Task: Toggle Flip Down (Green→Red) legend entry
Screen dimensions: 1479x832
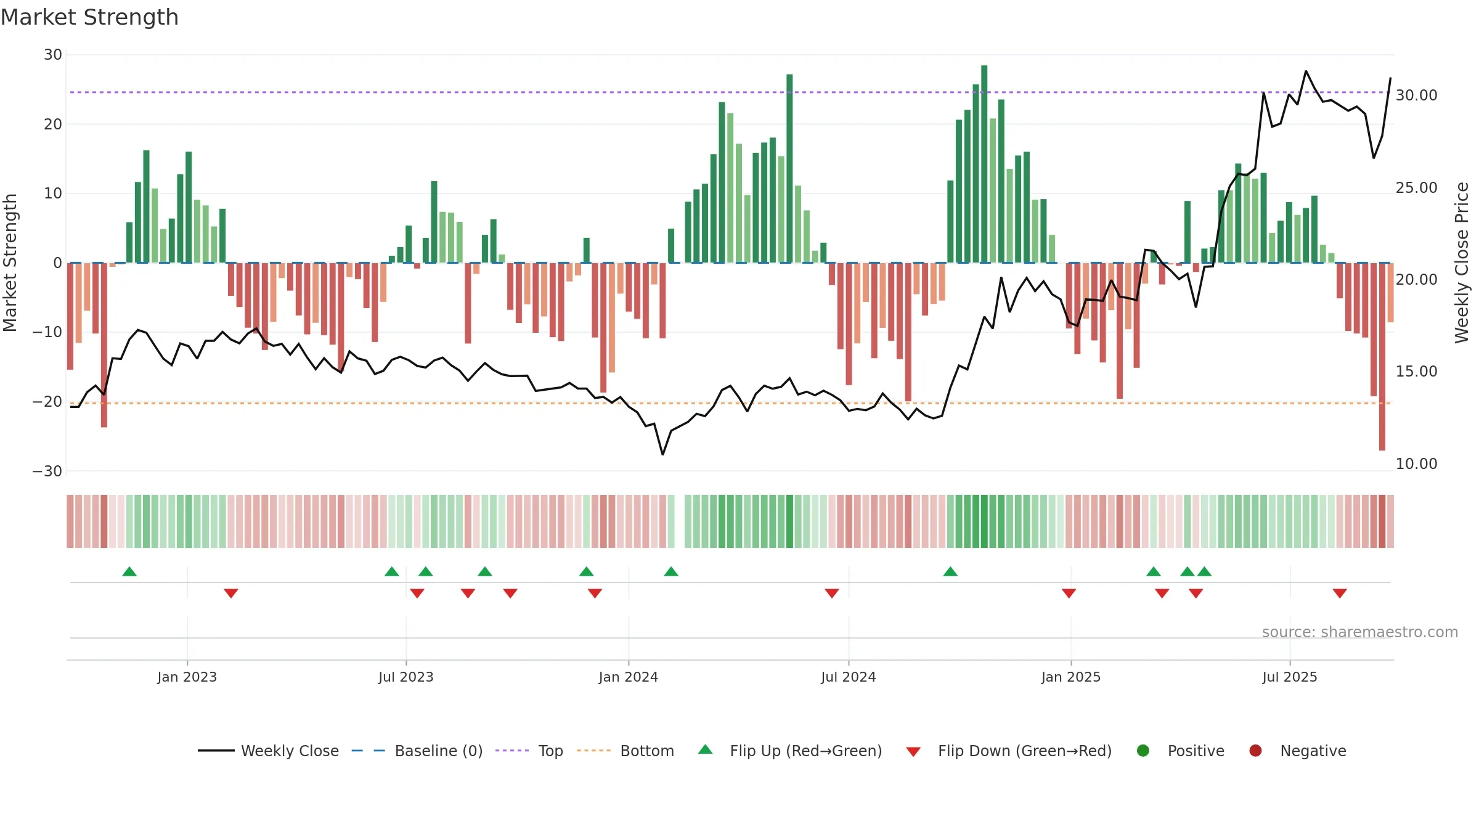Action: [1009, 751]
